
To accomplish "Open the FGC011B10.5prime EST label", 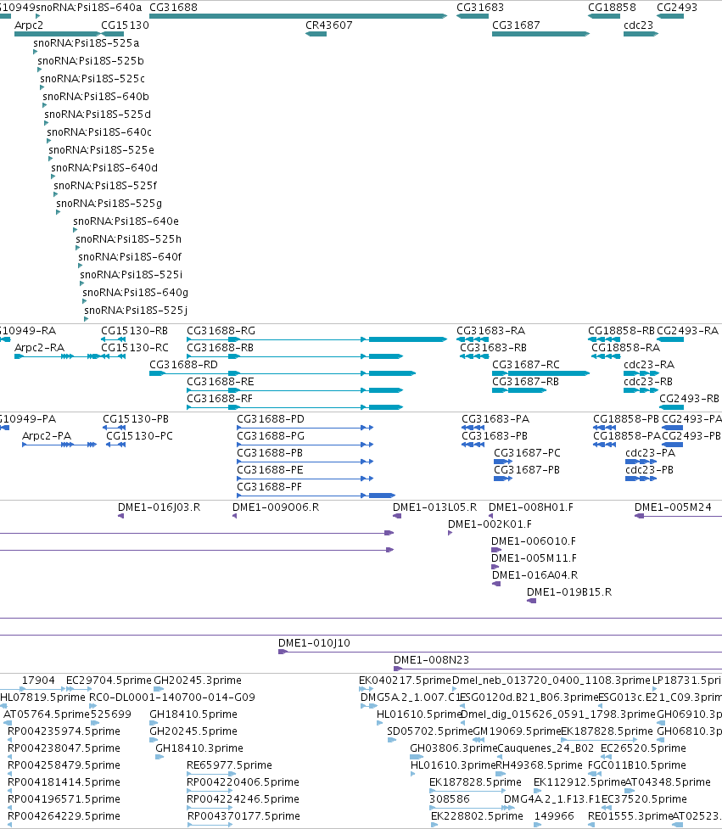I will coord(637,765).
